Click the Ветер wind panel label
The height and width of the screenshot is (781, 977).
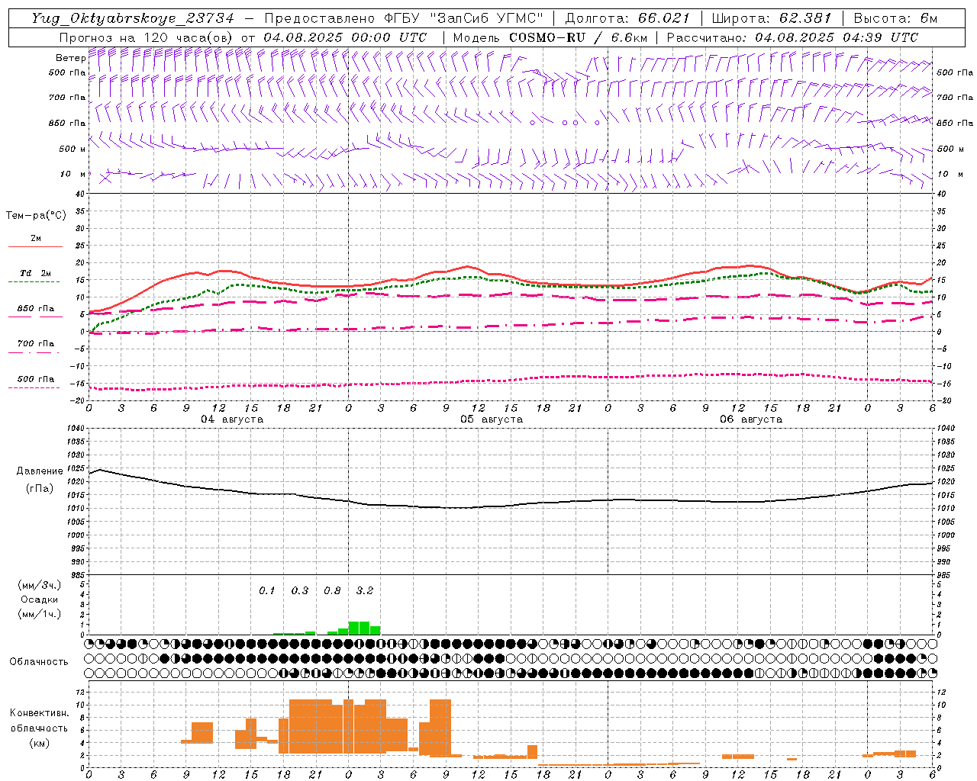tap(71, 58)
